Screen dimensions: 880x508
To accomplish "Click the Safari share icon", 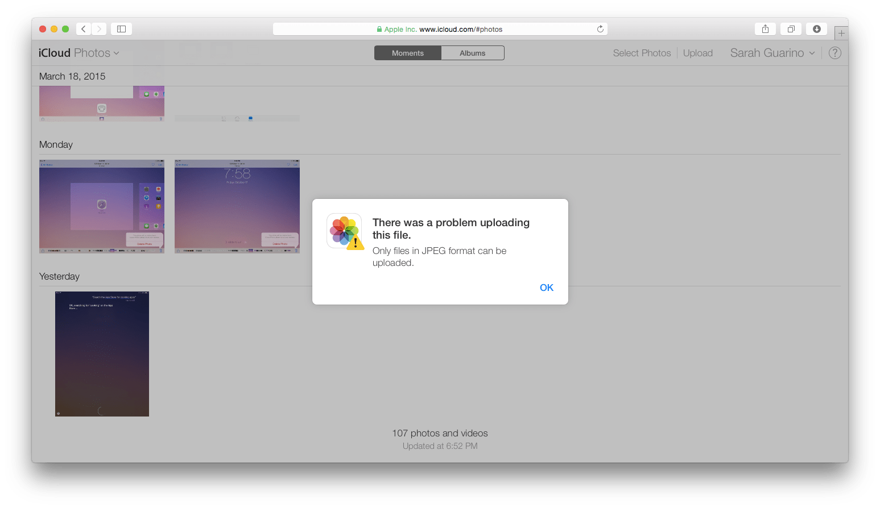I will tap(765, 29).
